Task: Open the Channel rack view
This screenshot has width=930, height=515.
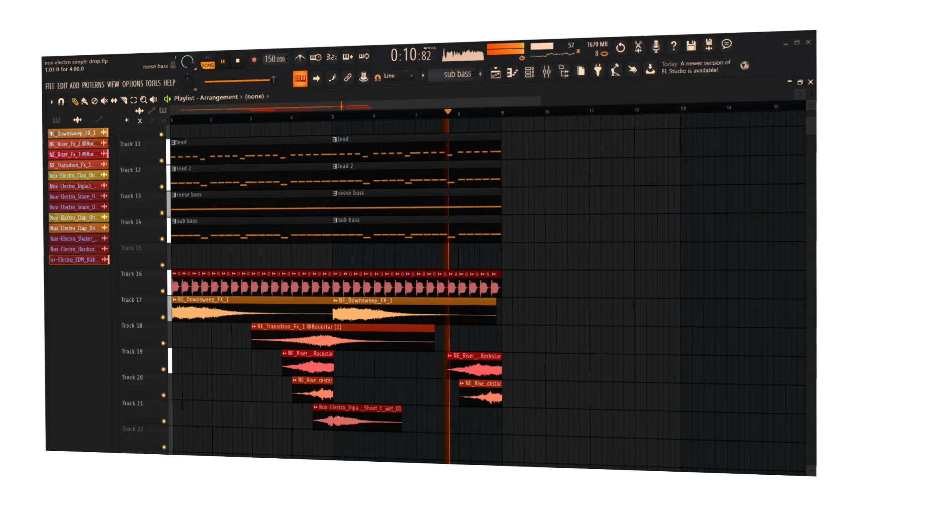Action: click(x=529, y=72)
